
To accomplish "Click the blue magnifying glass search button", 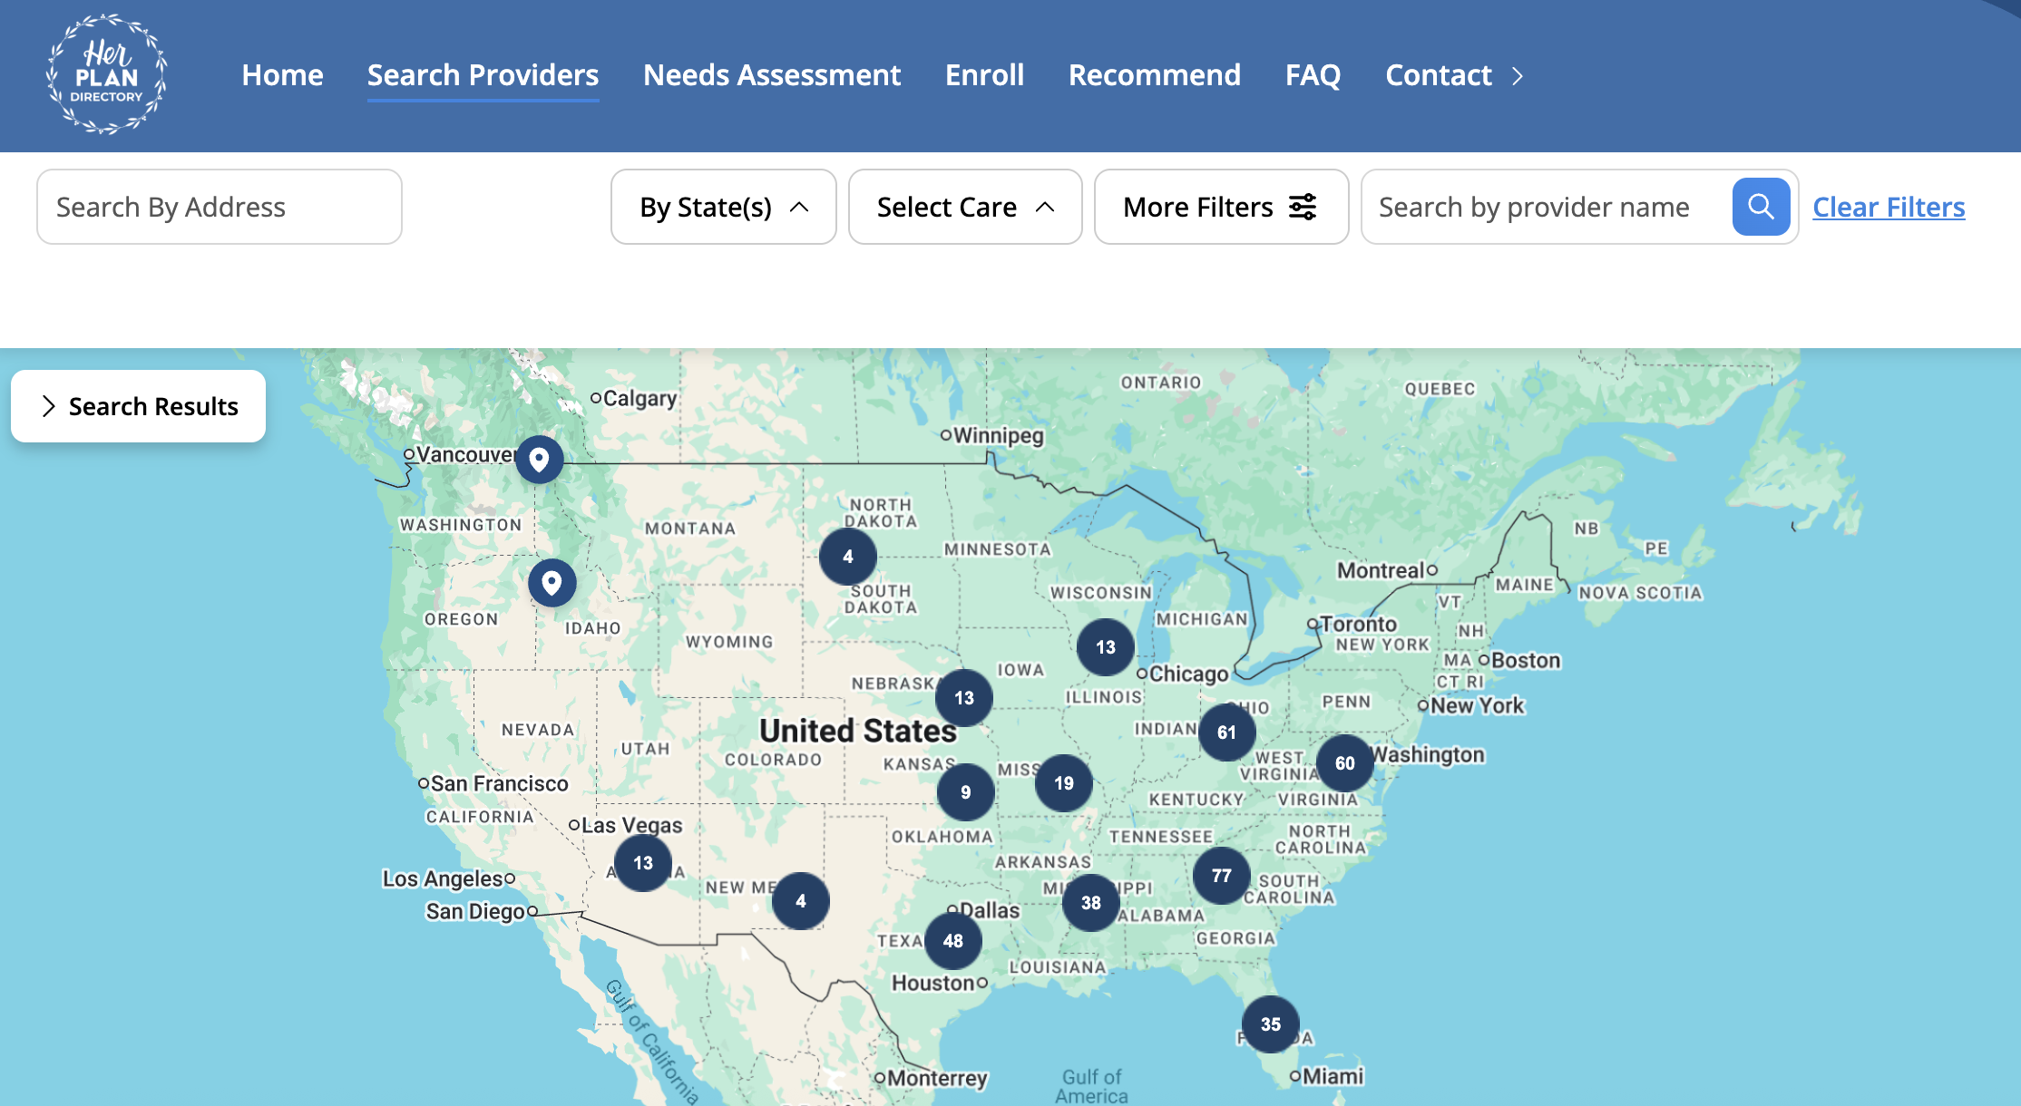I will click(1760, 207).
